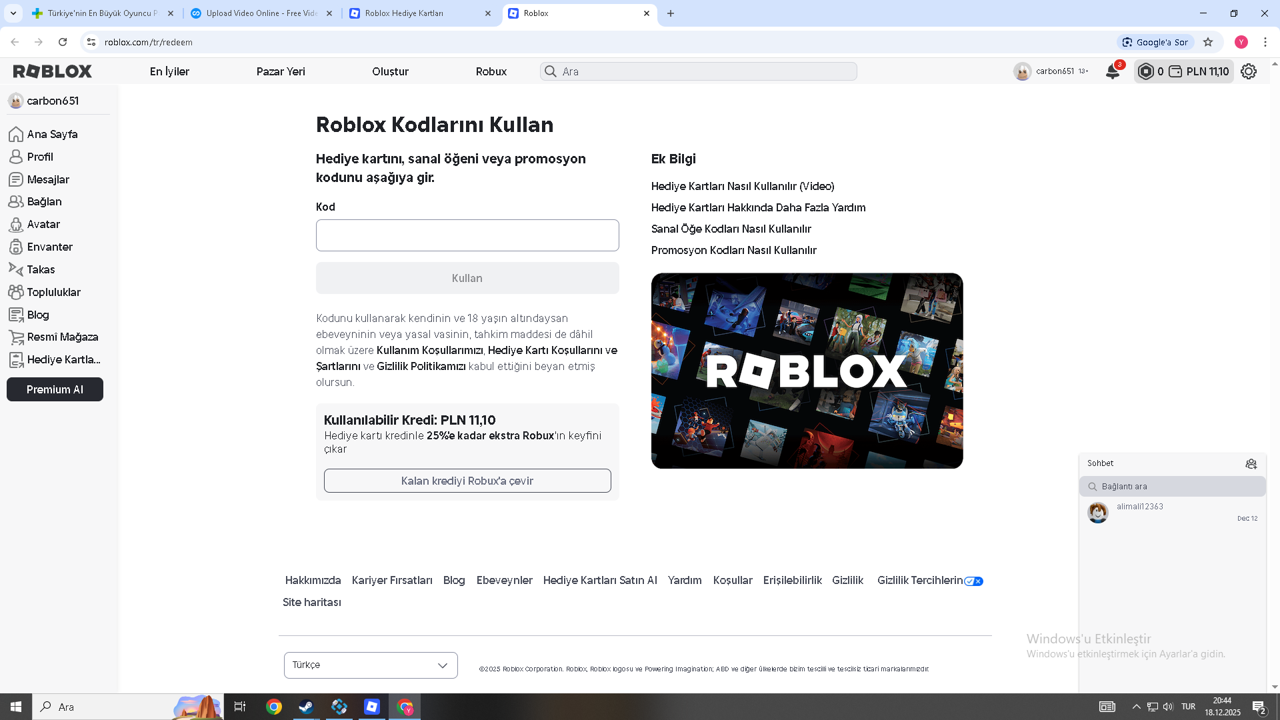This screenshot has width=1280, height=720.
Task: Click the Roblox logo in header
Action: pos(52,71)
